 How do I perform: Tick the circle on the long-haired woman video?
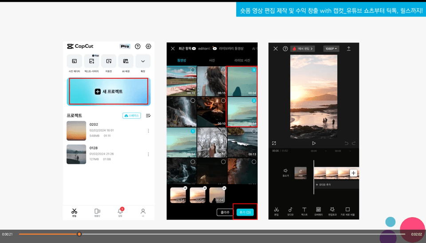223,70
